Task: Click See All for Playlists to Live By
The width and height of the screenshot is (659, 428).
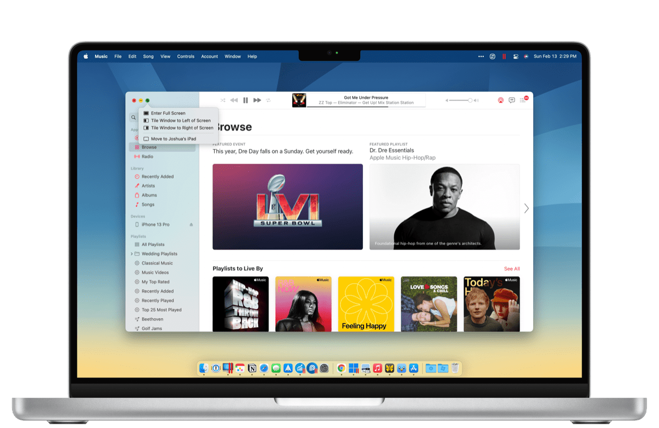Action: point(512,269)
